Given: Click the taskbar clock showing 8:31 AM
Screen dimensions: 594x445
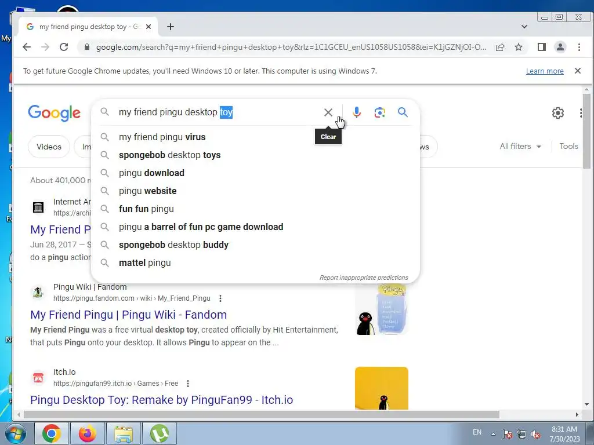Looking at the screenshot, I should click(x=564, y=434).
